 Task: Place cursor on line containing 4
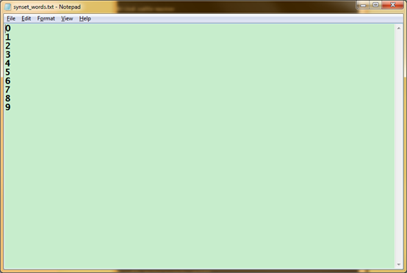(8, 64)
